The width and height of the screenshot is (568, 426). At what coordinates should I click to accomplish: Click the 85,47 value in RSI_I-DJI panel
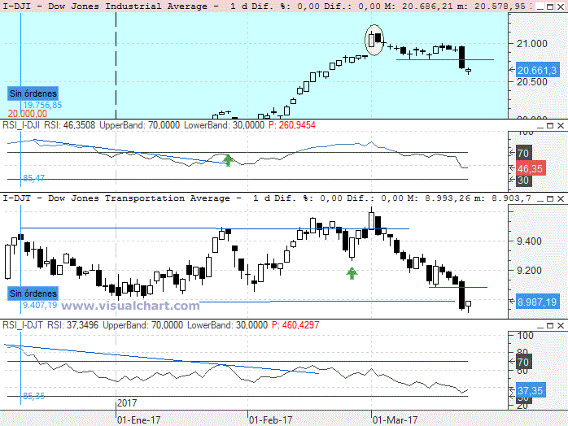coord(34,178)
